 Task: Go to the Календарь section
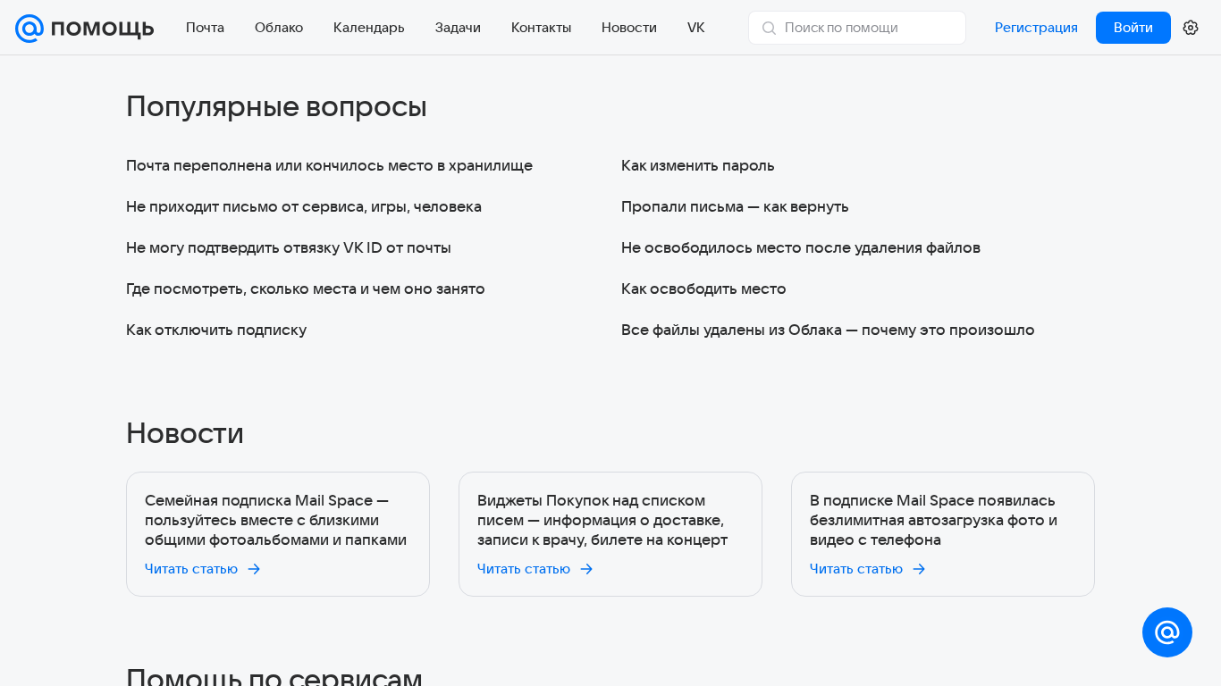(369, 28)
